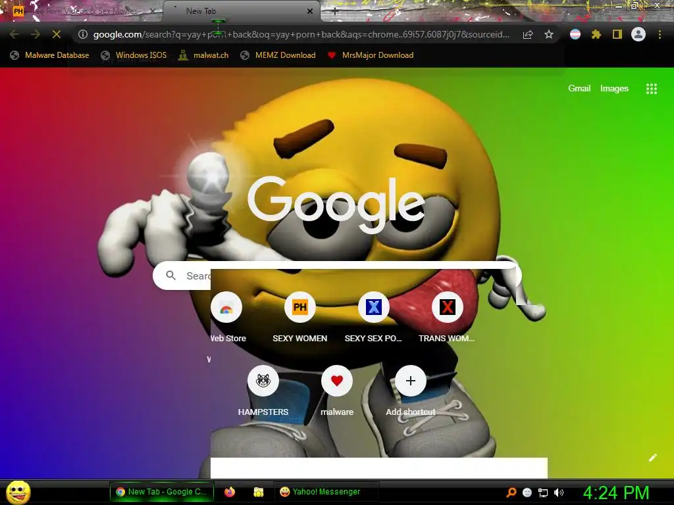The image size is (674, 505).
Task: Open the striped flag extension icon
Action: pos(575,34)
